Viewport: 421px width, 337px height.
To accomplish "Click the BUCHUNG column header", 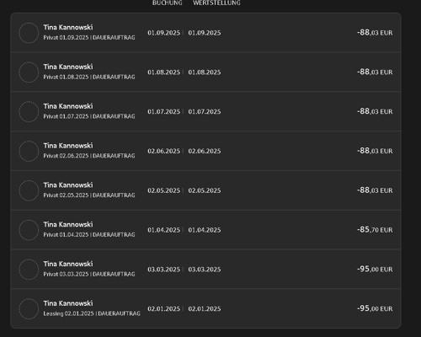I will 168,3.
